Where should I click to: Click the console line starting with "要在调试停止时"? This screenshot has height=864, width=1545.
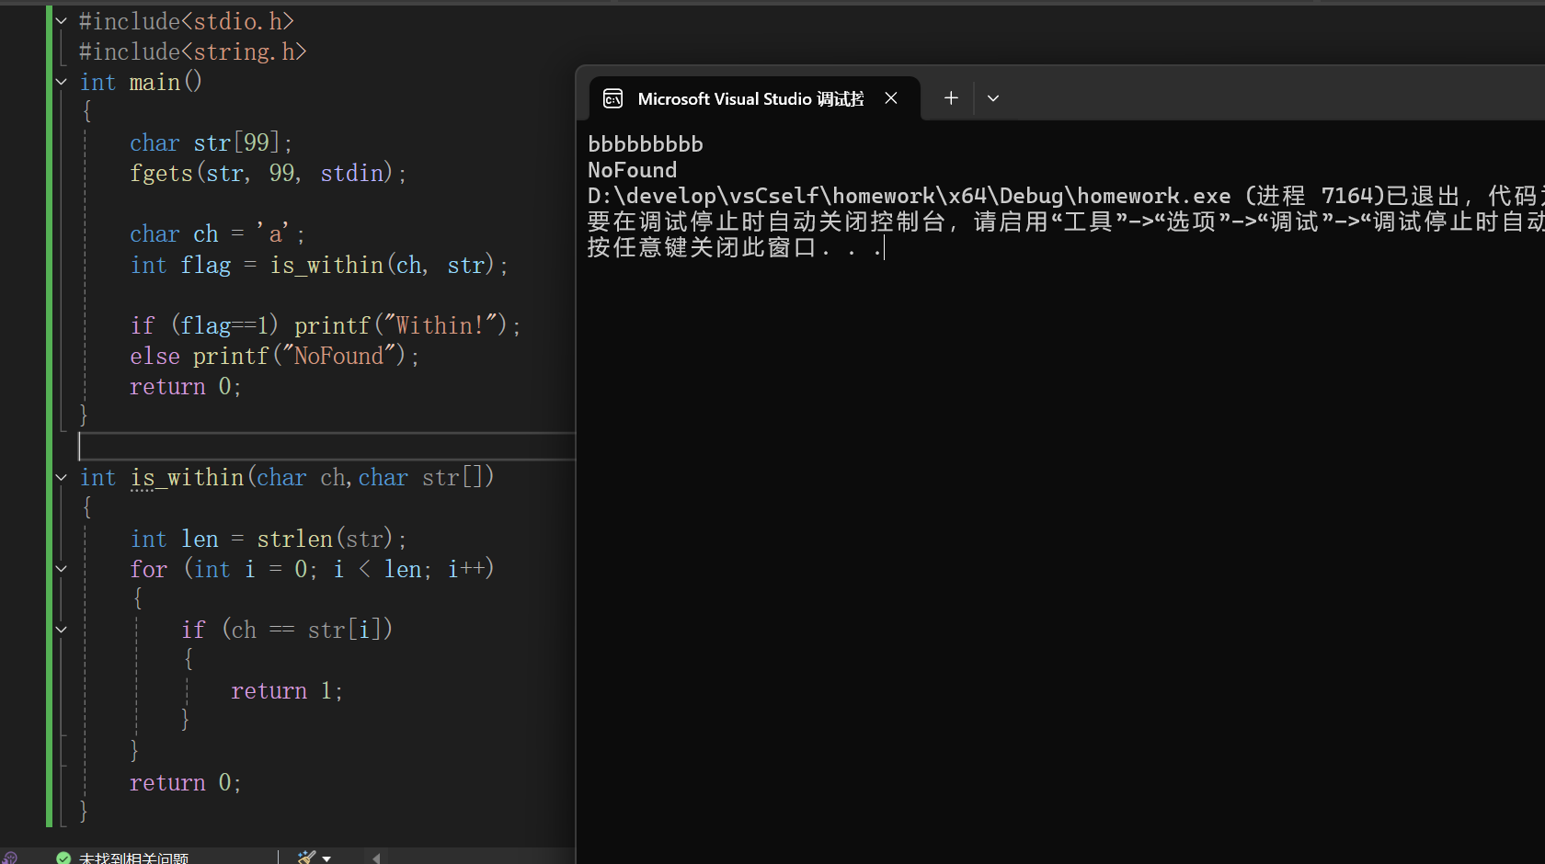coord(1066,222)
